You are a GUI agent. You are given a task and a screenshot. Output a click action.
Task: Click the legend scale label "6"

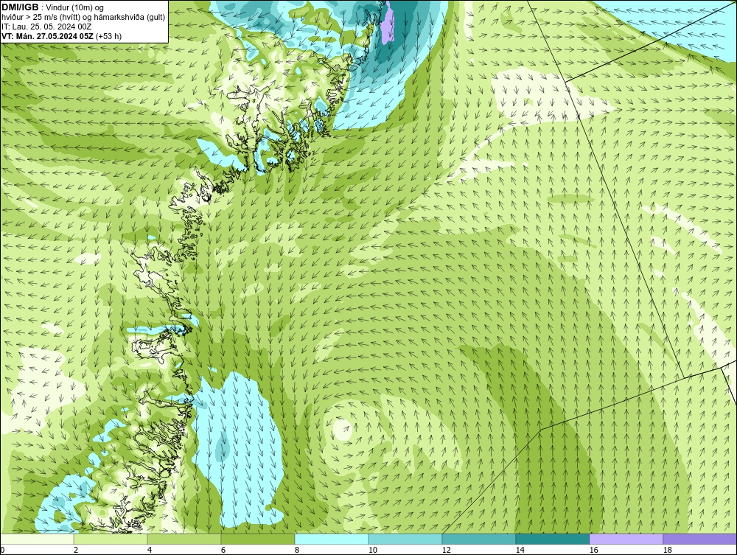223,550
